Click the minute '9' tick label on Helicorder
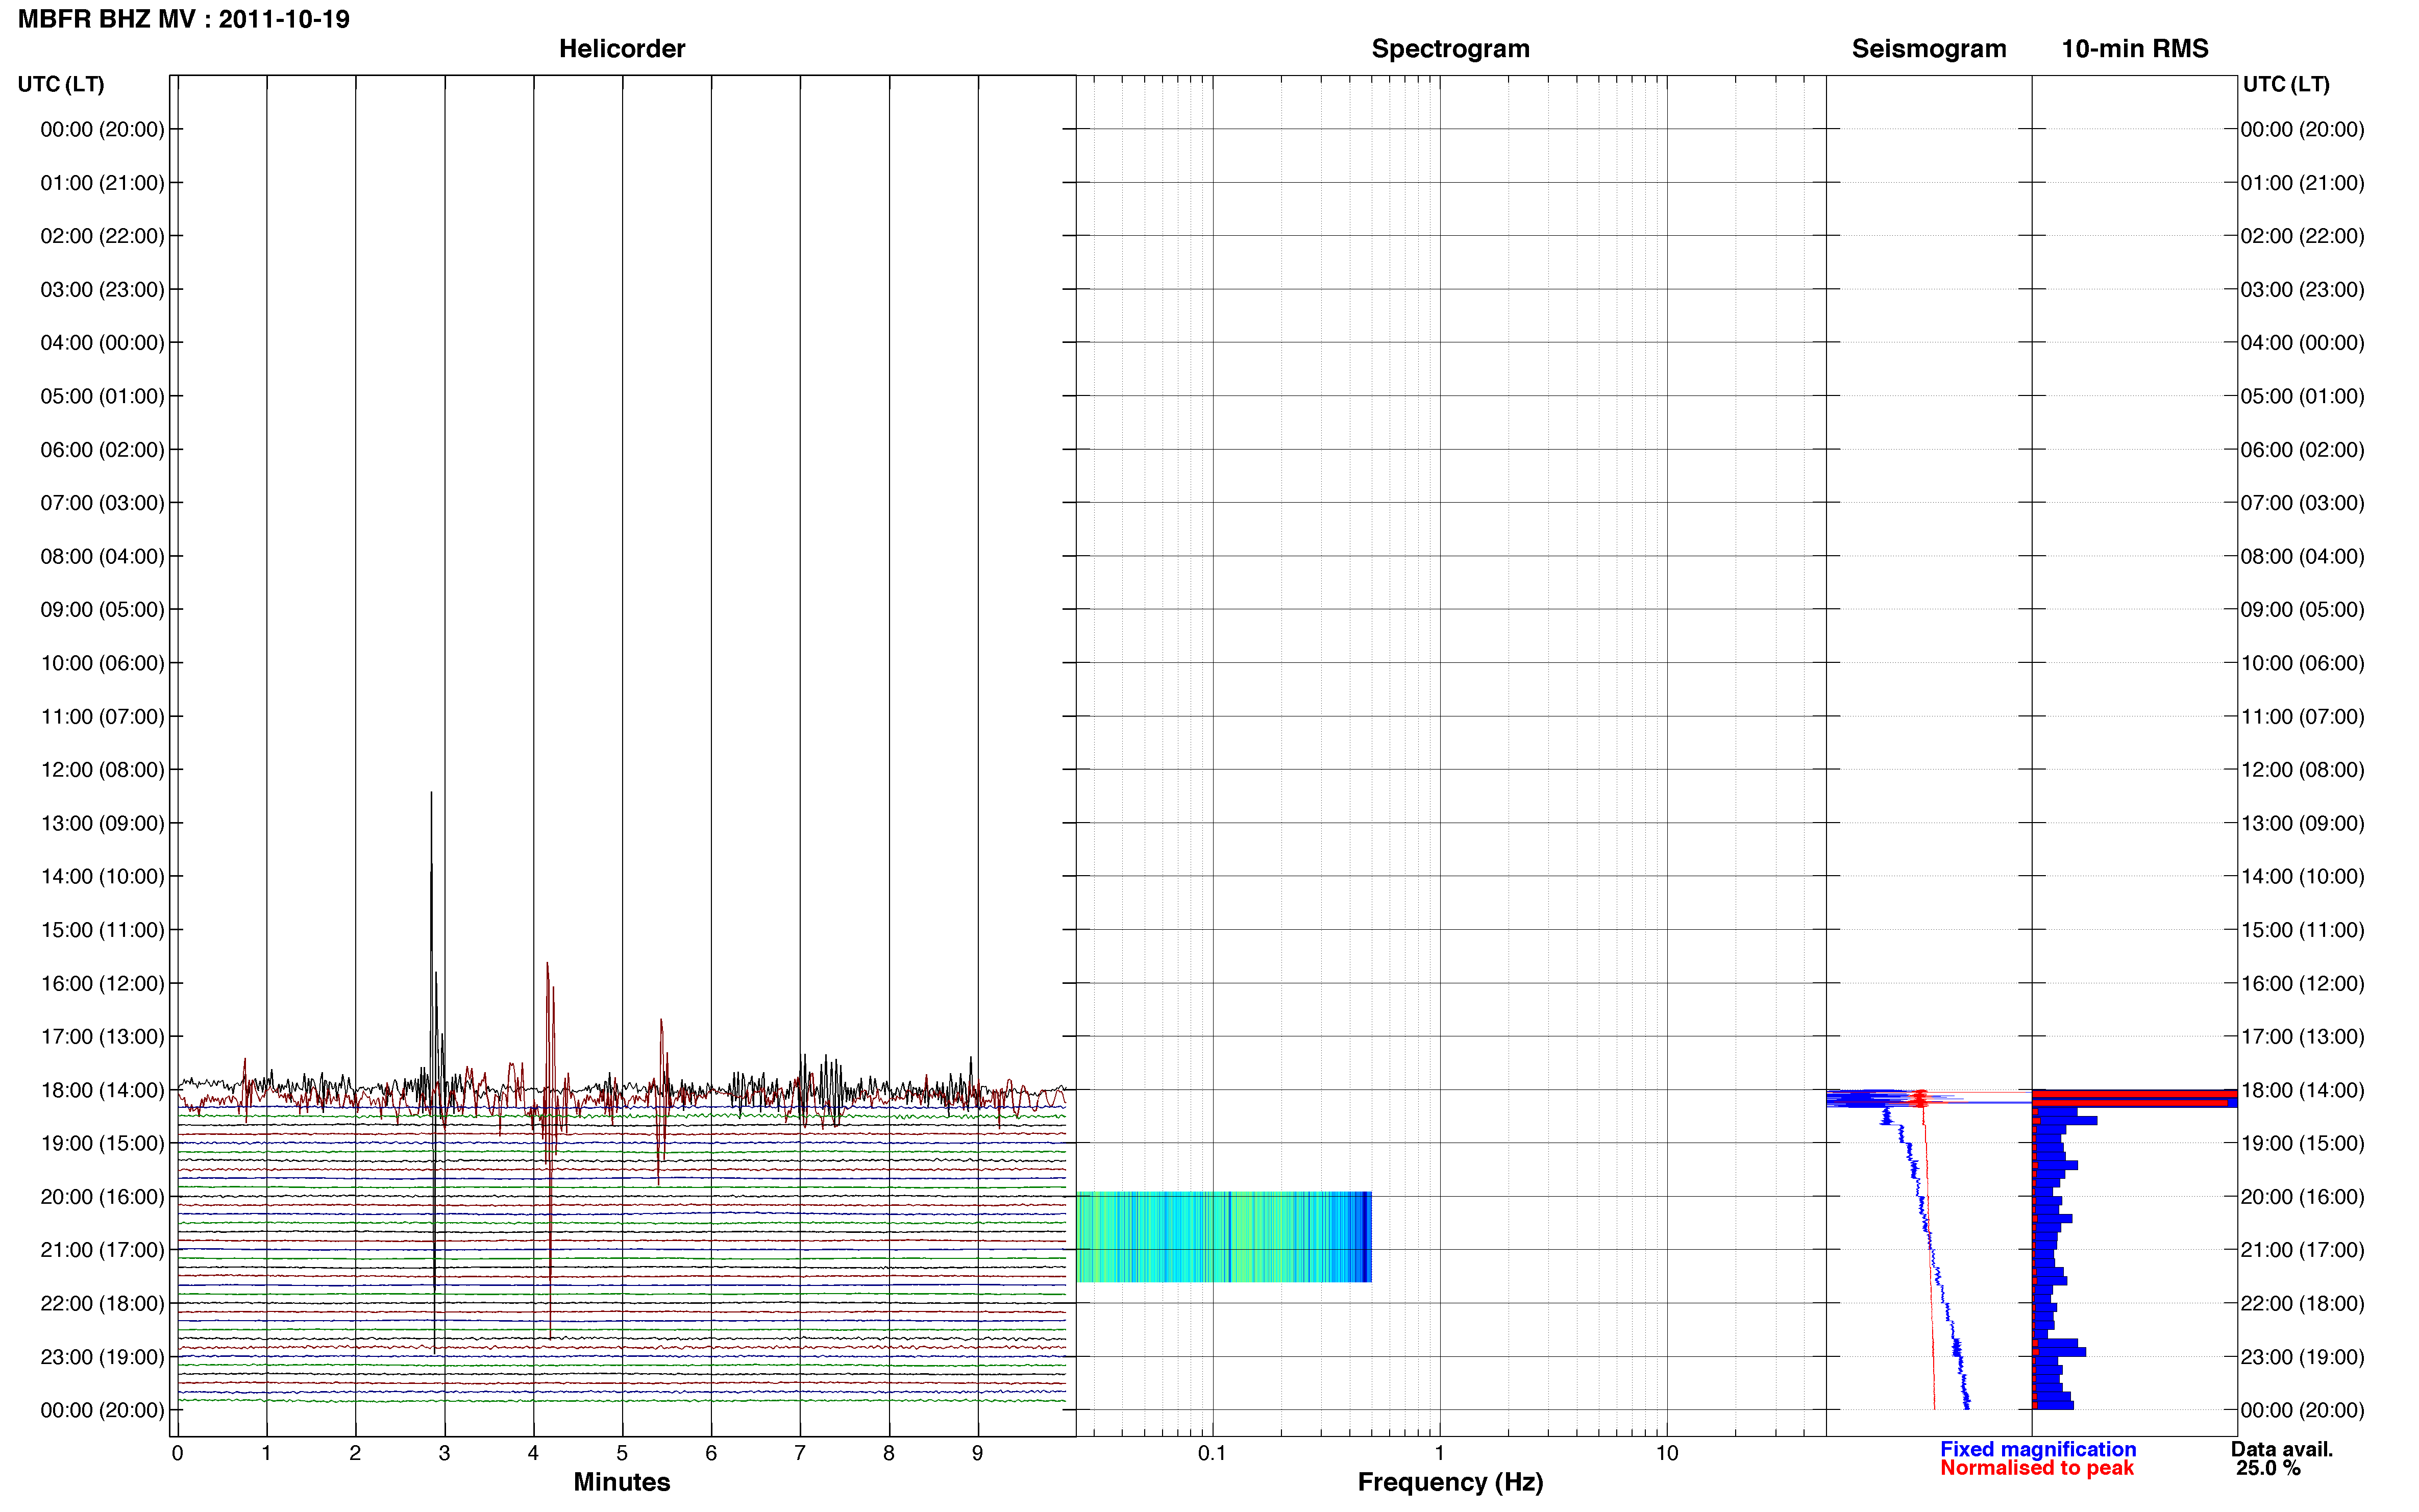Viewport: 2419px width, 1512px height. point(977,1453)
